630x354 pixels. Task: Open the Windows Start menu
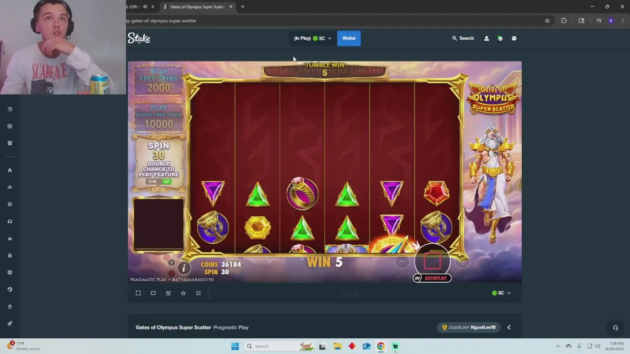tap(235, 346)
